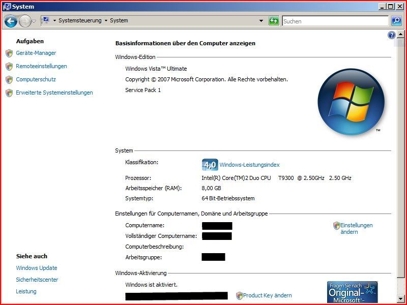
Task: Click the vertical scrollbar down arrow
Action: [400, 298]
